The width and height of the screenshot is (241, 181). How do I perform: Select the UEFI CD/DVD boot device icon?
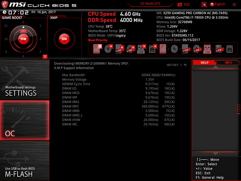(x=108, y=49)
